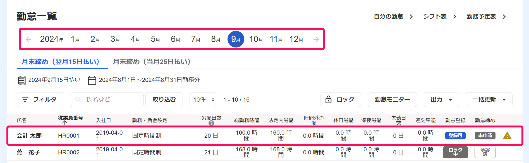Expand the 出力 dropdown
Image resolution: width=529 pixels, height=163 pixels.
click(x=441, y=100)
